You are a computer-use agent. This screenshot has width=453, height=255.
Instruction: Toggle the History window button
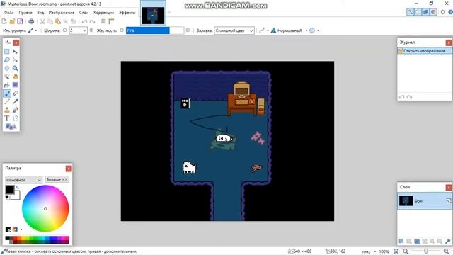[418, 12]
